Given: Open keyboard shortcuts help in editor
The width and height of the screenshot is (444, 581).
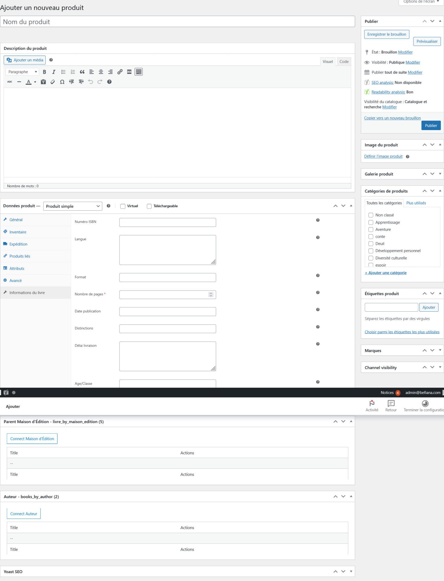Looking at the screenshot, I should coord(109,82).
